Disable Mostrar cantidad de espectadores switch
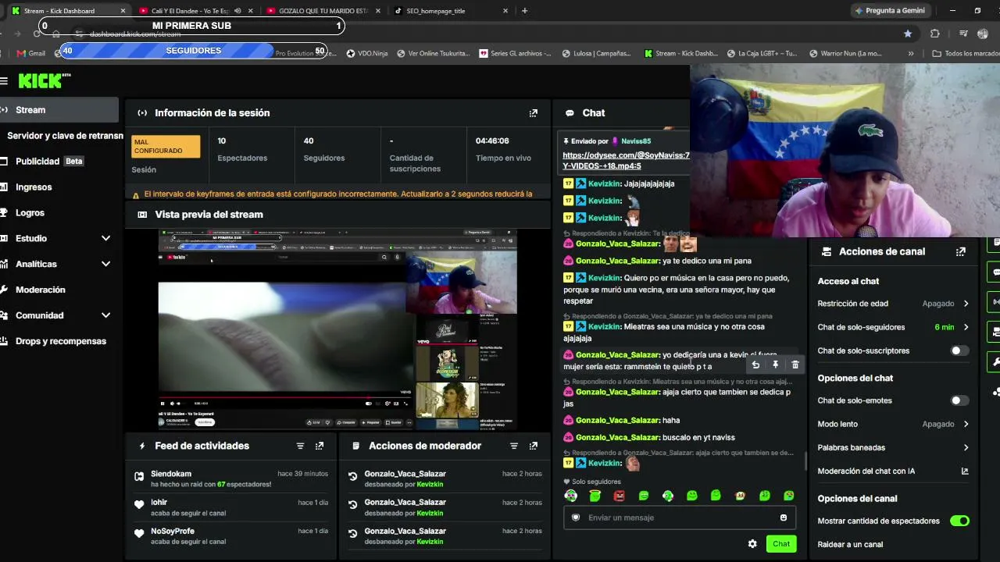The width and height of the screenshot is (1000, 562). click(x=959, y=521)
